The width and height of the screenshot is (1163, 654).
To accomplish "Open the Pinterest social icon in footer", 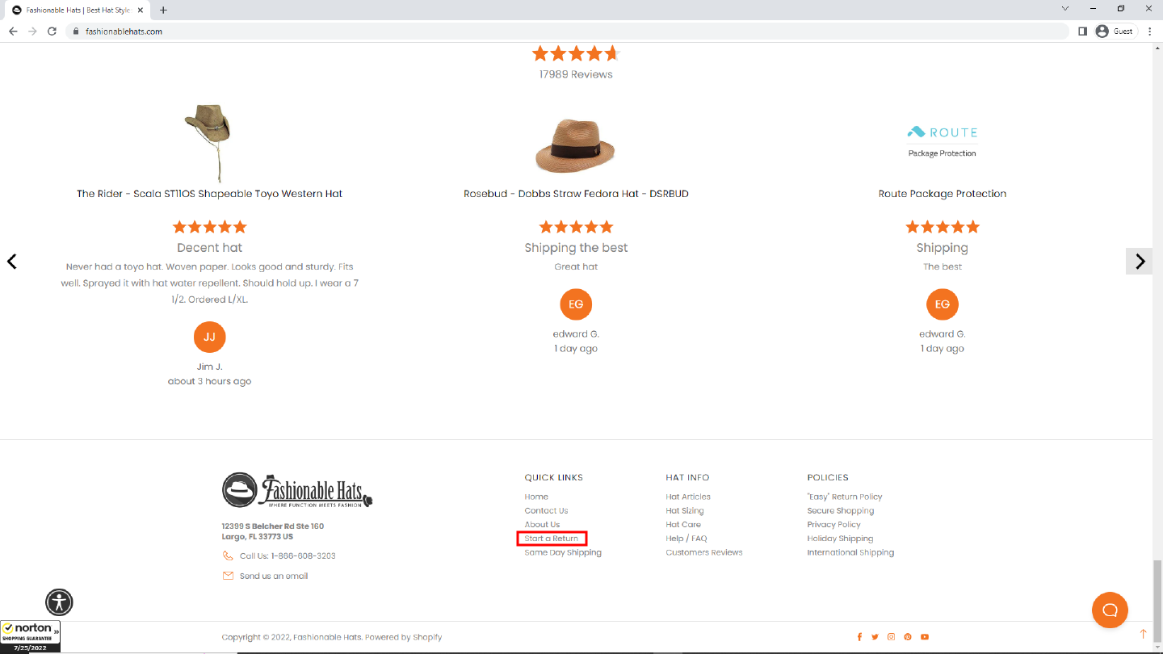I will [x=908, y=637].
